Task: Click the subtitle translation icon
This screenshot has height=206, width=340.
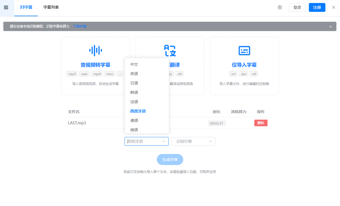Action: tap(170, 51)
